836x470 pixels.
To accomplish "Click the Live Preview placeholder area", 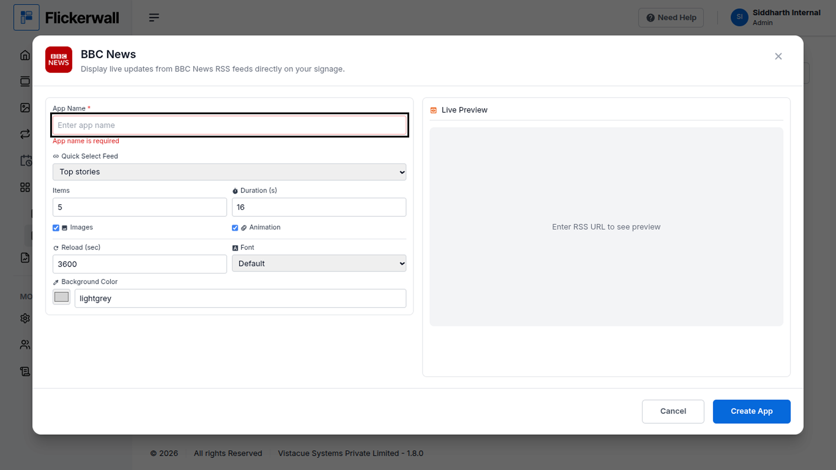I will click(x=606, y=227).
